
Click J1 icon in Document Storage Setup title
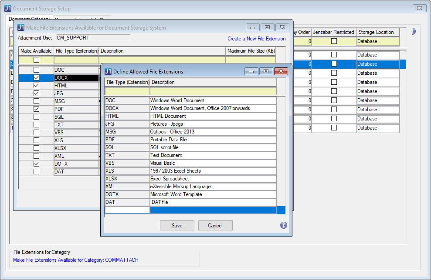pos(8,9)
